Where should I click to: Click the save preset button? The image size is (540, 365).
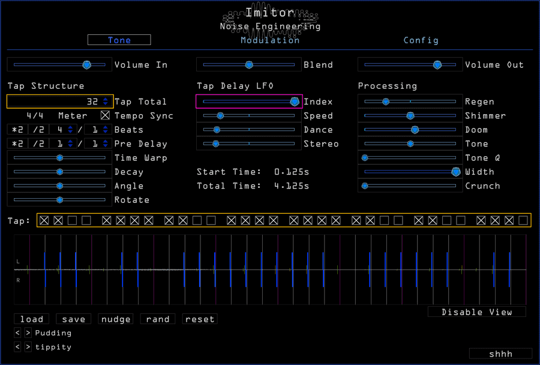pyautogui.click(x=74, y=319)
